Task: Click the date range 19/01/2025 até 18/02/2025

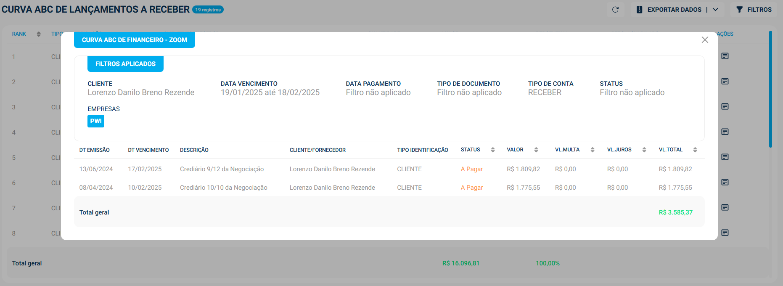Action: 270,93
